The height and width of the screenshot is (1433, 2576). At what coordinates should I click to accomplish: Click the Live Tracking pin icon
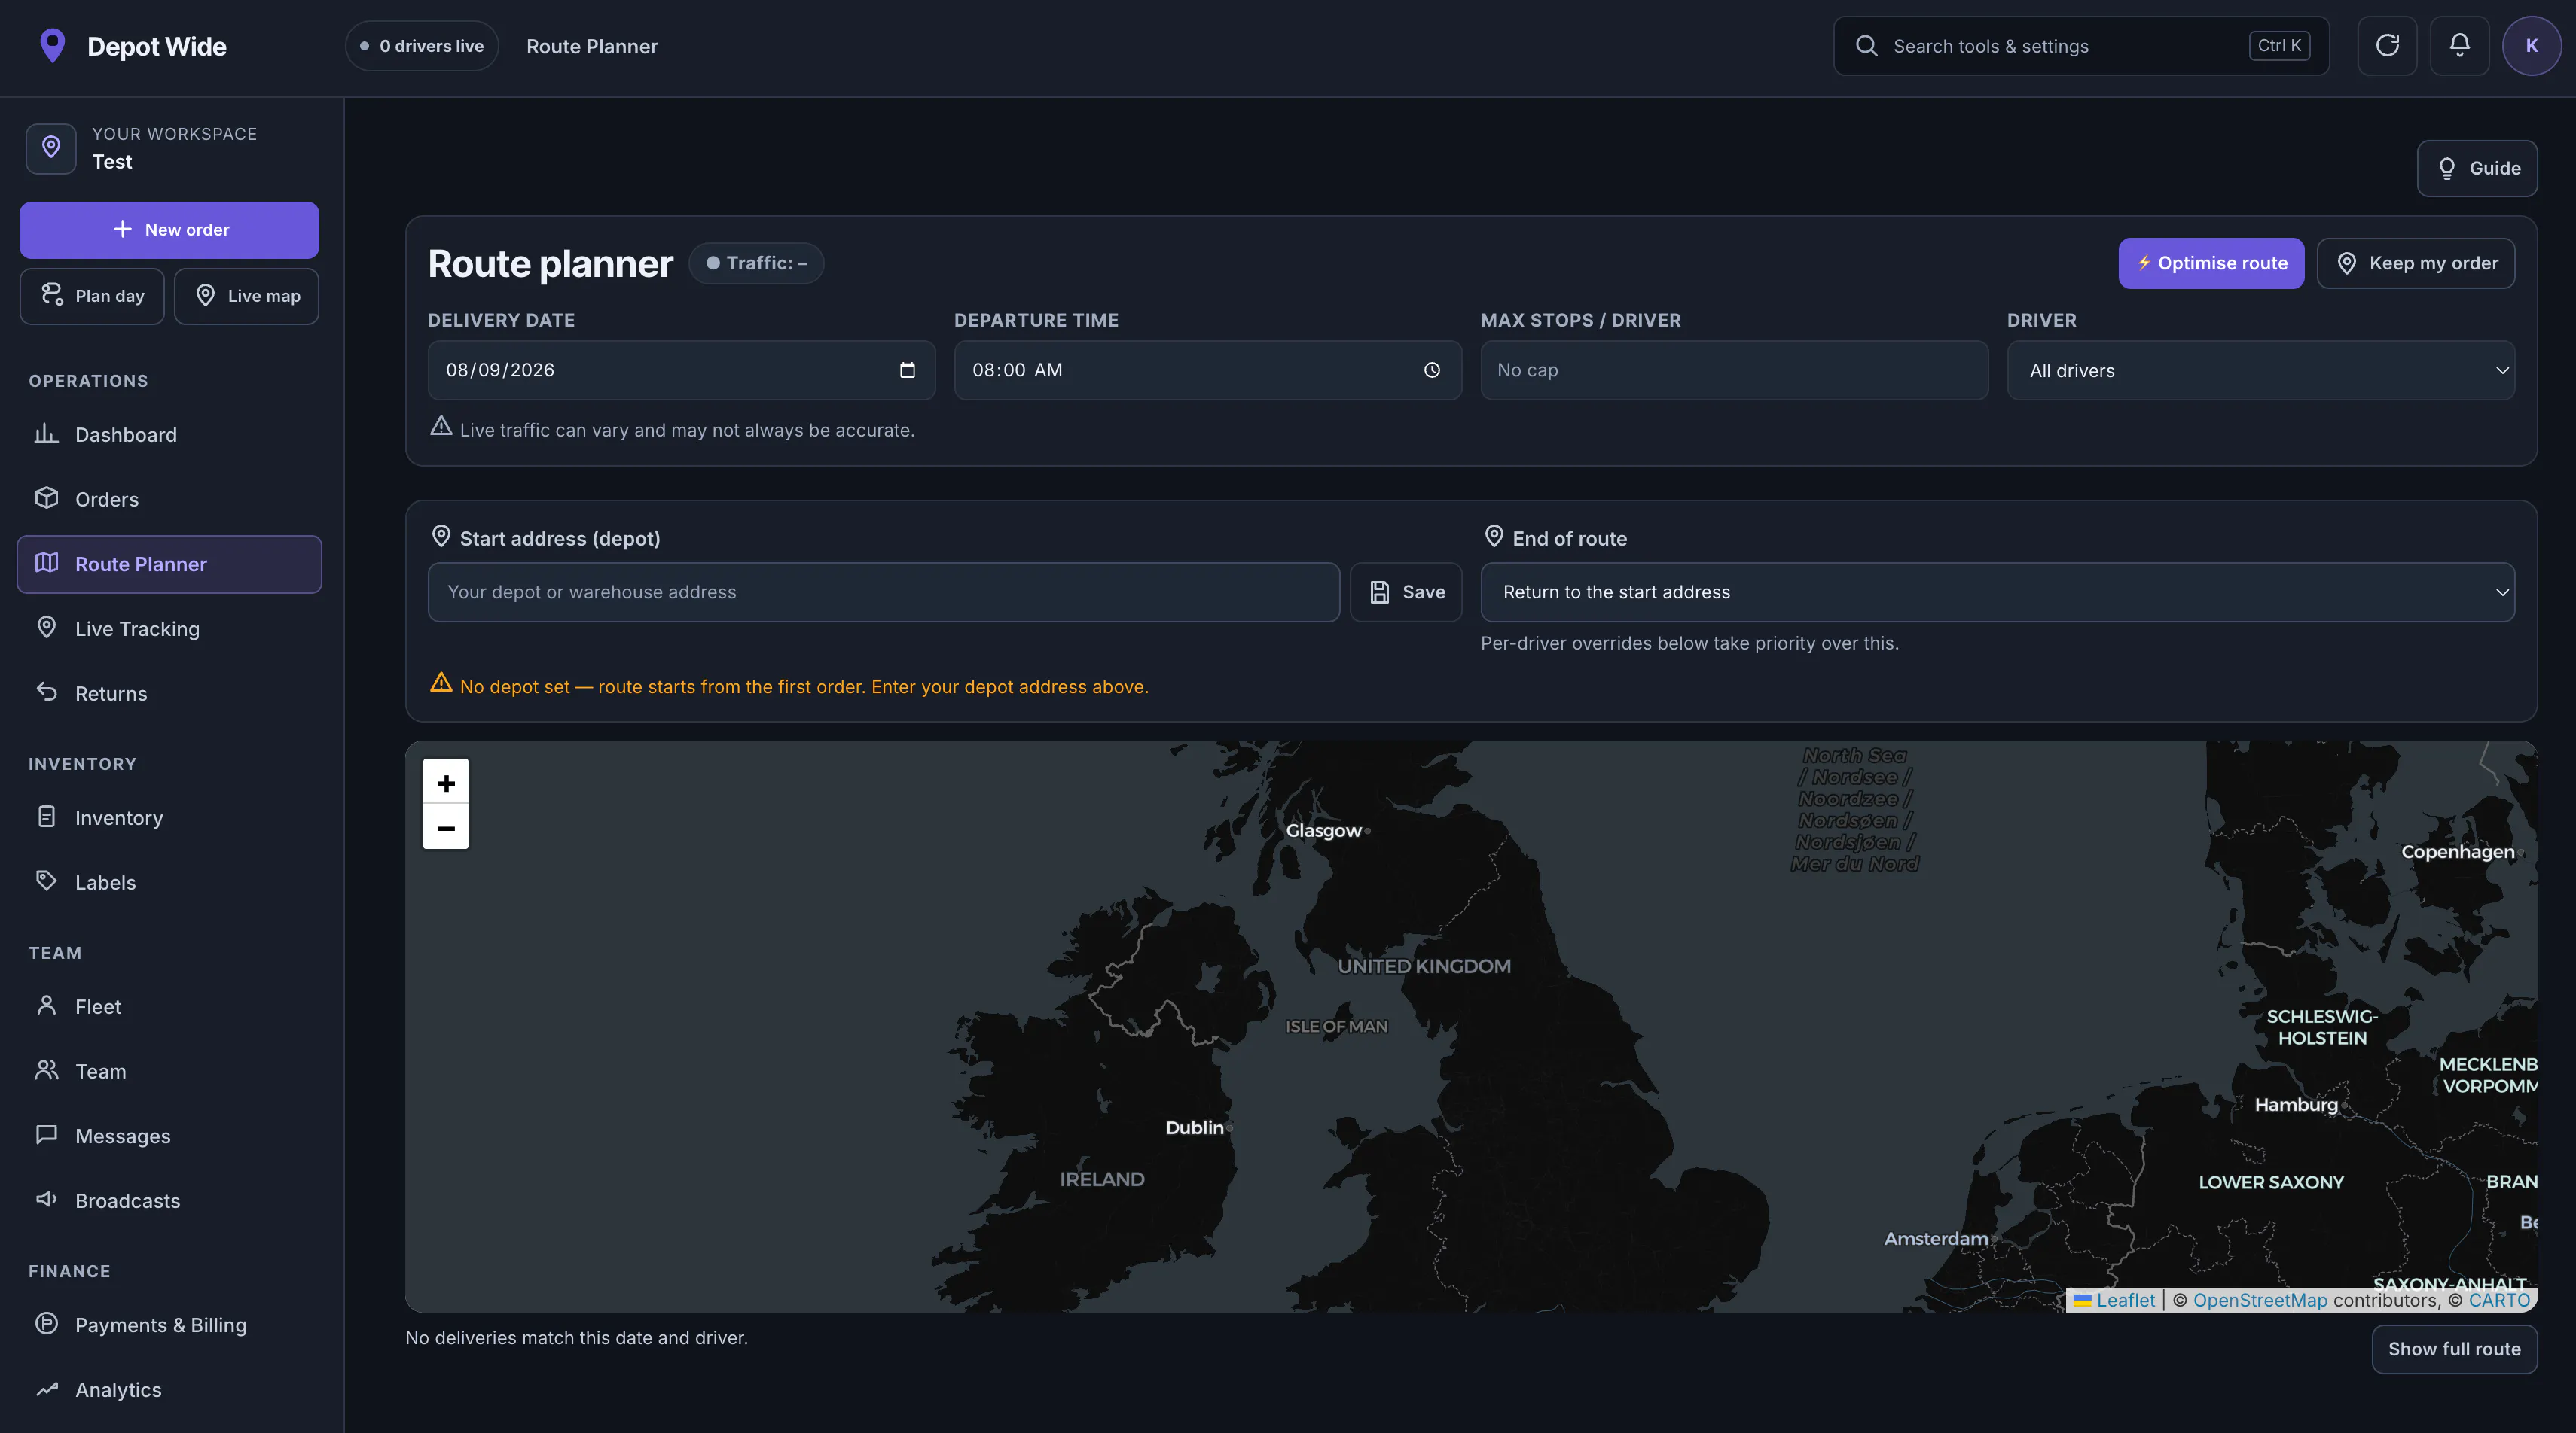tap(46, 628)
